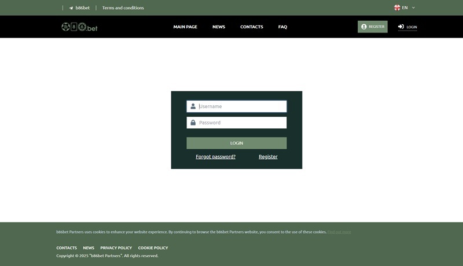Click the Forgot password? link
This screenshot has width=463, height=266.
tap(215, 157)
